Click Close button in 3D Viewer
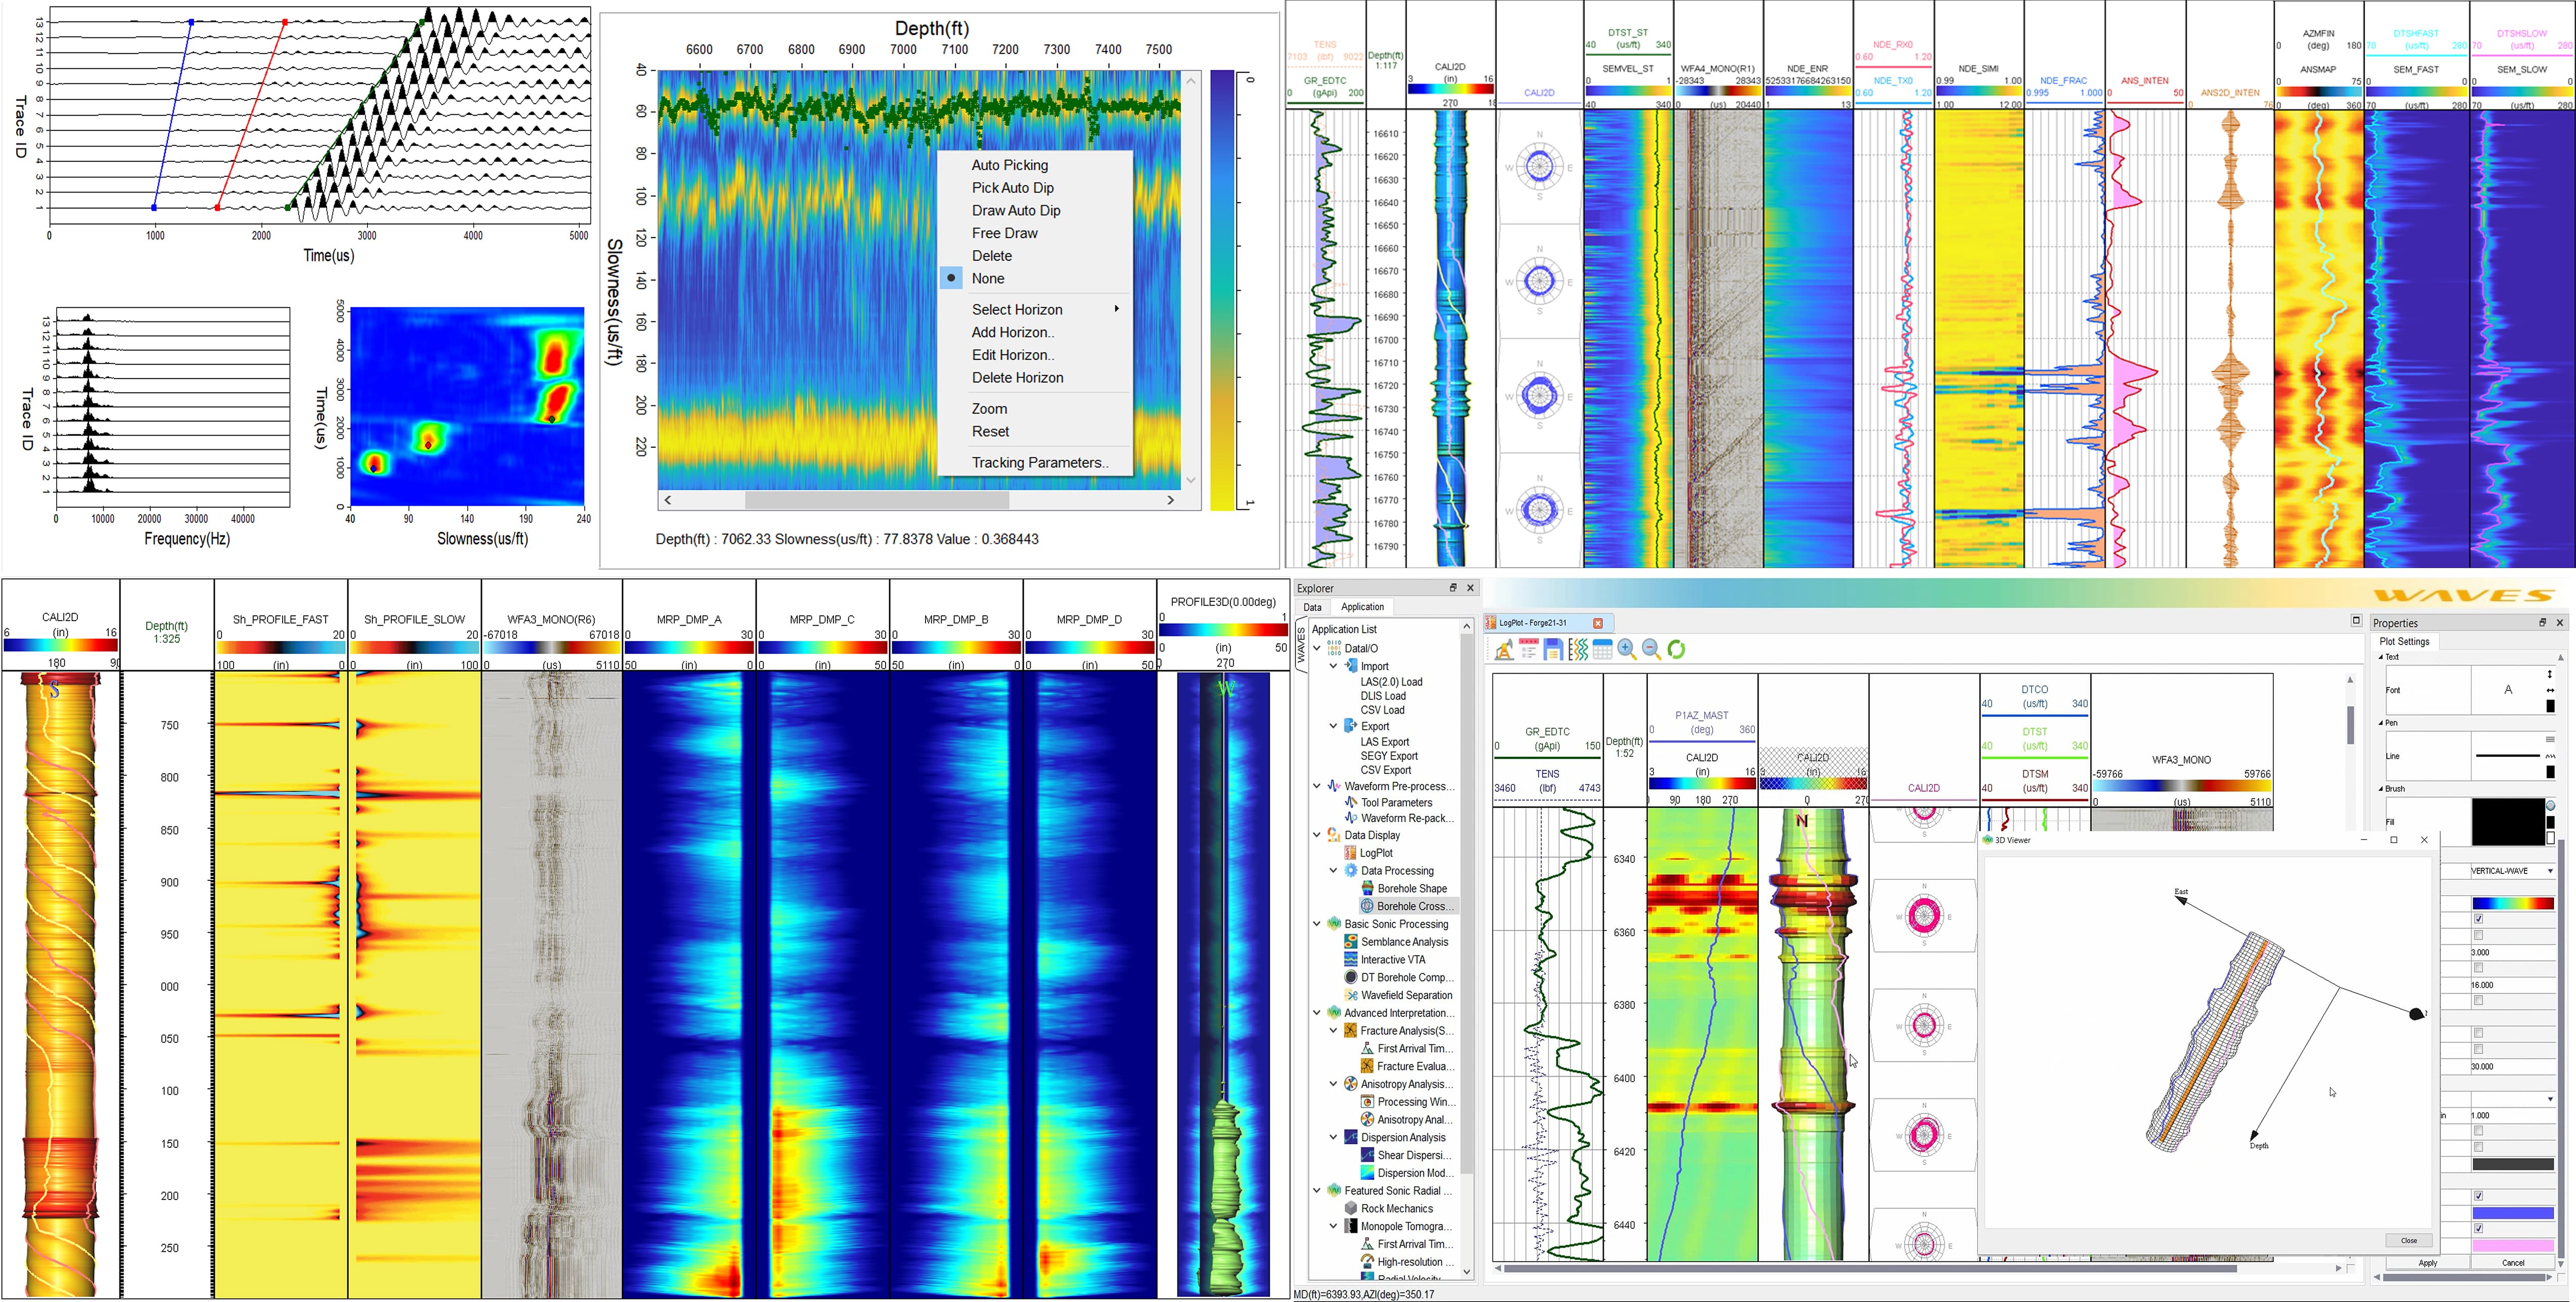Viewport: 2576px width, 1302px height. click(x=2408, y=1240)
